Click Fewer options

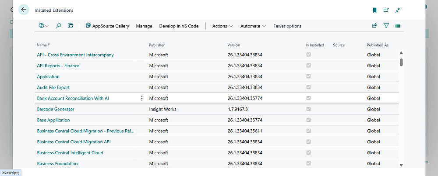click(287, 26)
